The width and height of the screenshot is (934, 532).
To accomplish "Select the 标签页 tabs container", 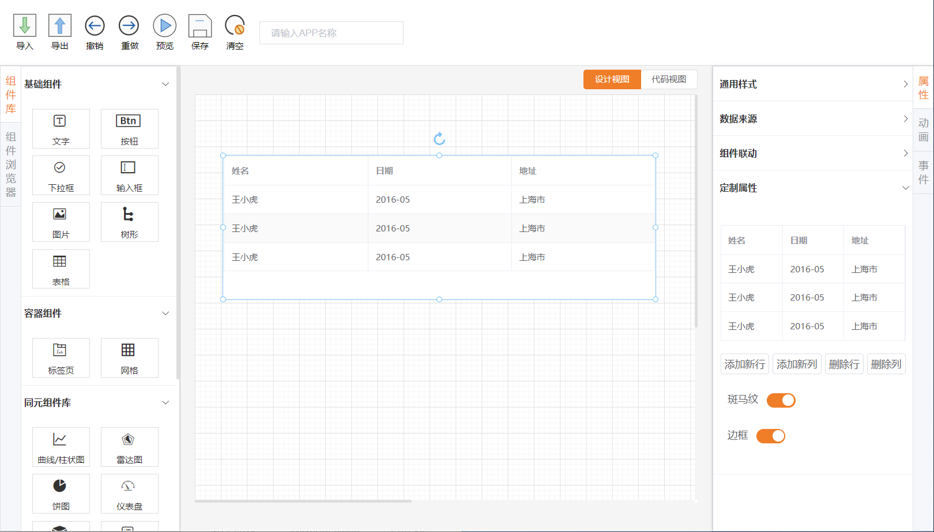I will tap(61, 358).
